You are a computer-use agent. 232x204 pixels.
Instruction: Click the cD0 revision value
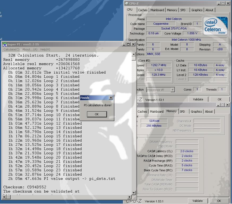tap(220, 49)
